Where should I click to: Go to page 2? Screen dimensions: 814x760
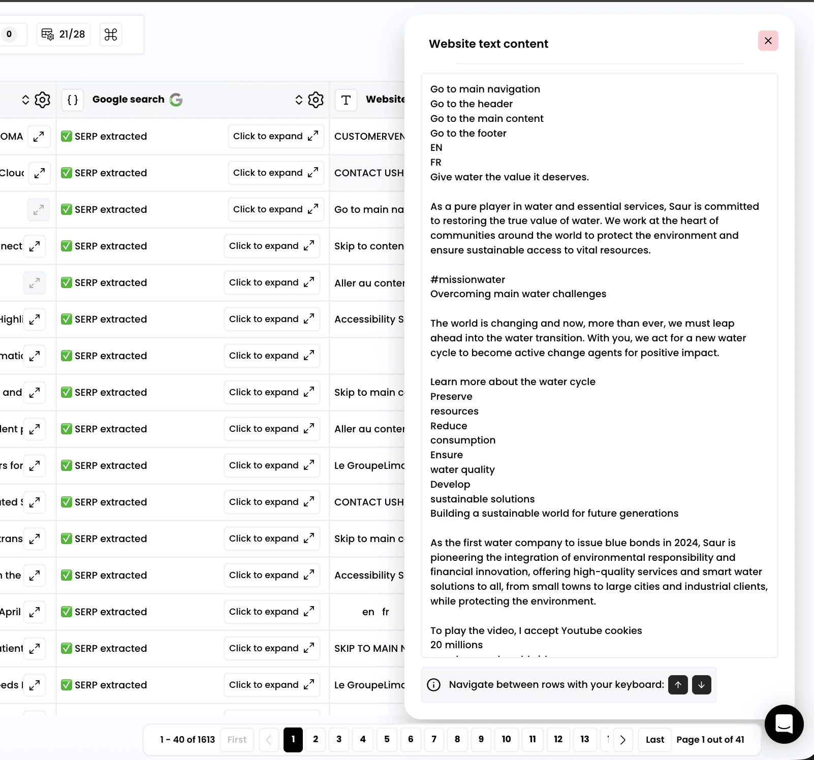[x=316, y=740]
